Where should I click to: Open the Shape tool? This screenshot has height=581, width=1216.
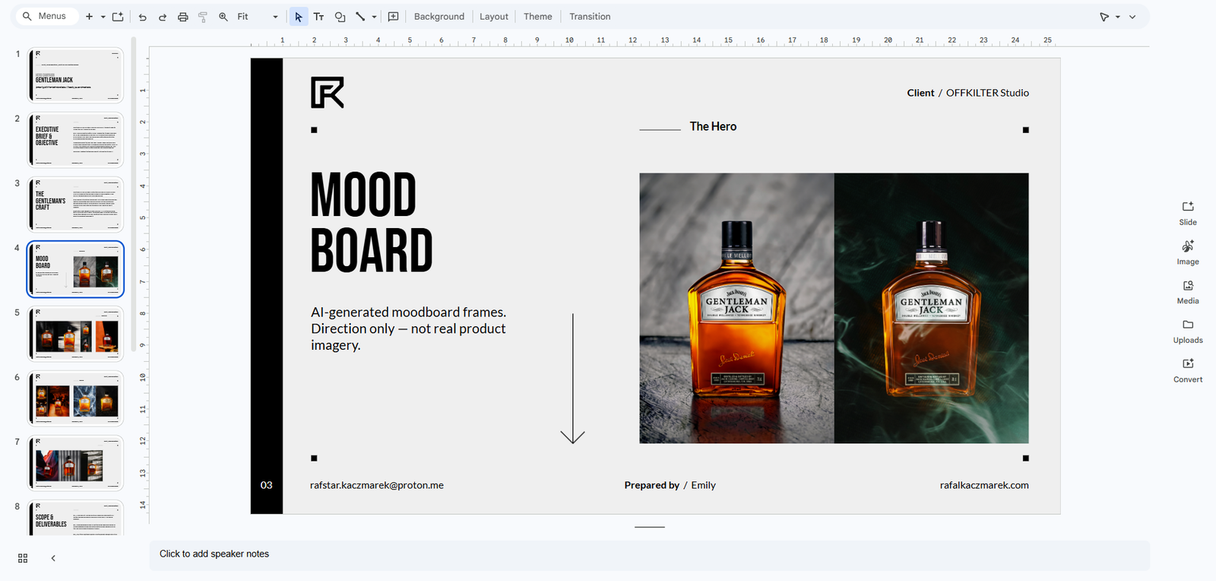[x=340, y=17]
